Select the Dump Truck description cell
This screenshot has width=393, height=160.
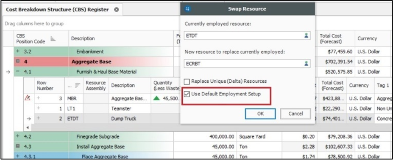click(130, 119)
